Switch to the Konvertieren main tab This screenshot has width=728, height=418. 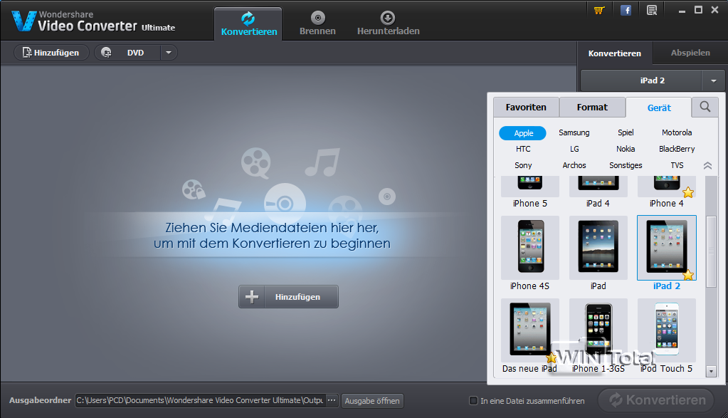[x=248, y=23]
